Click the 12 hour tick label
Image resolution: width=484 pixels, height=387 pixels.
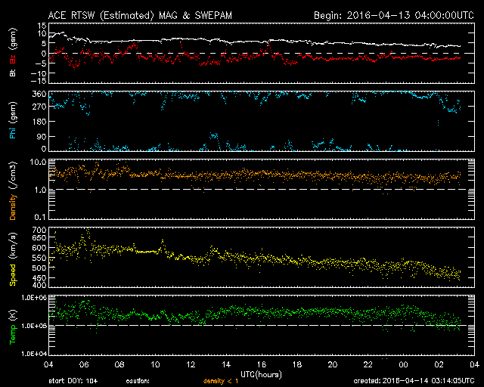[x=192, y=364]
